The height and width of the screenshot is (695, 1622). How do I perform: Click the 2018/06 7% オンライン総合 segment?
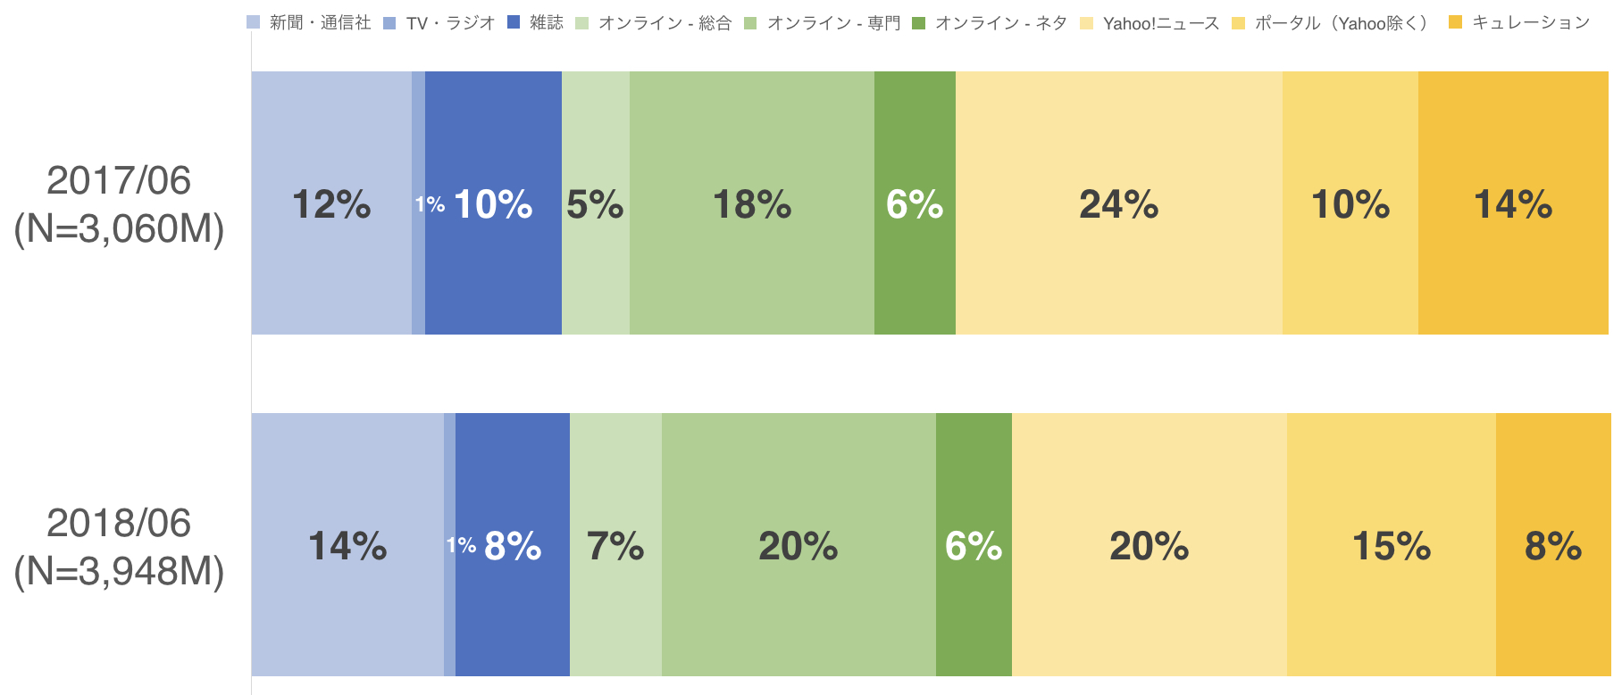[615, 544]
